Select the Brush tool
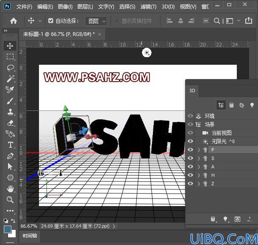 [10, 101]
